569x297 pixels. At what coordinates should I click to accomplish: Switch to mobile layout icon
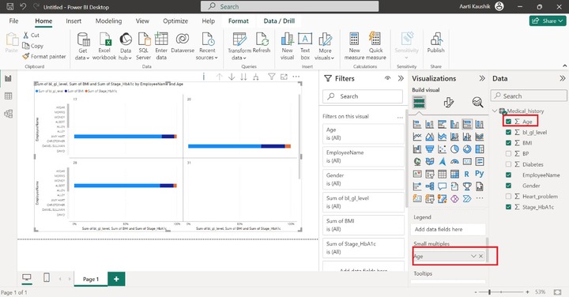[47, 278]
